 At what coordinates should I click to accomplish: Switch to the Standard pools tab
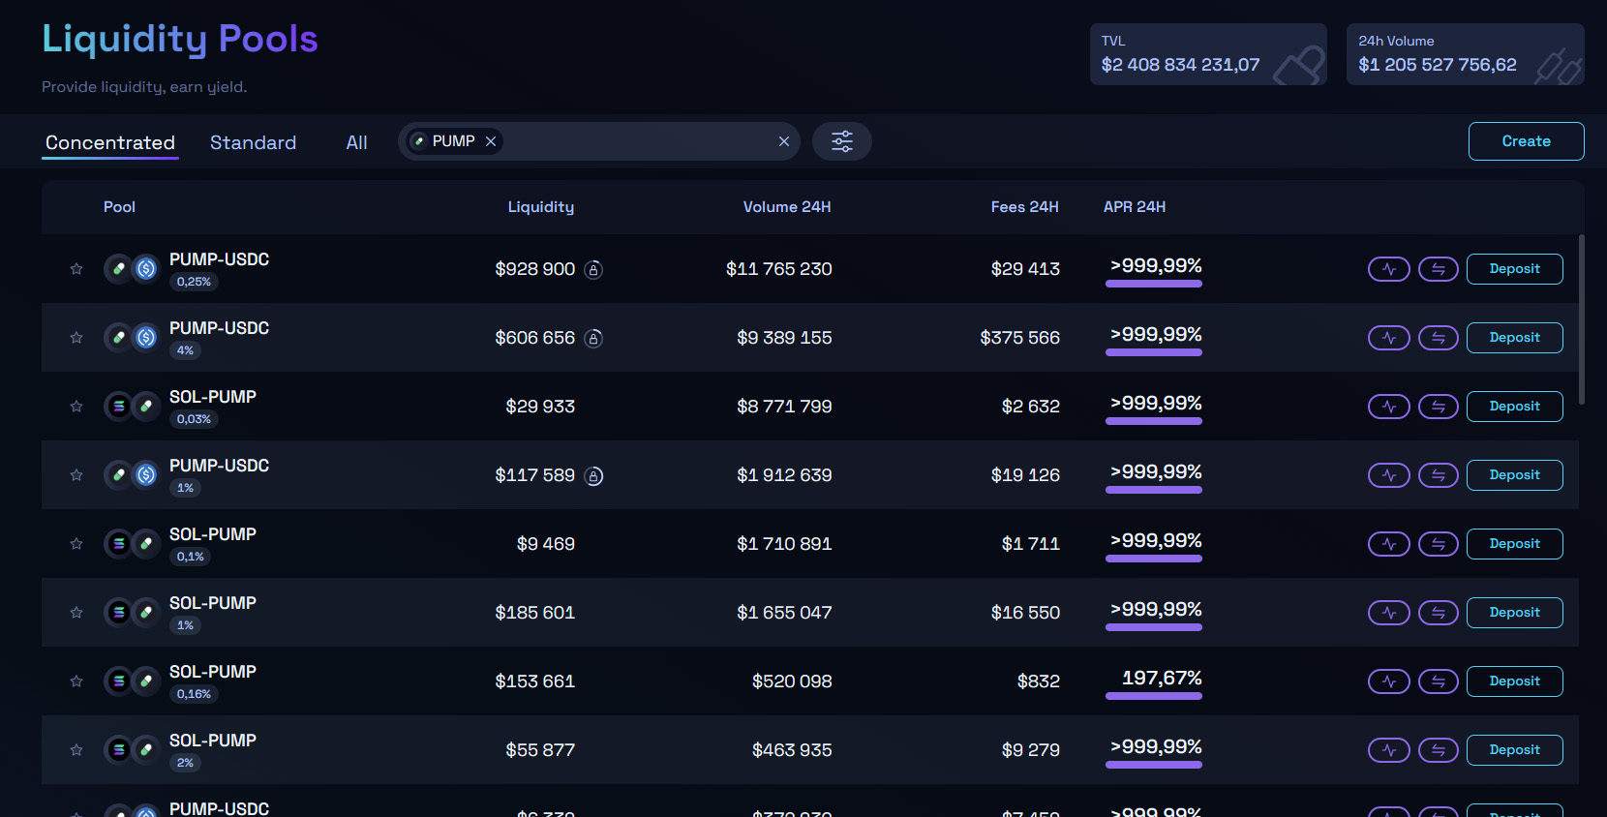pos(253,142)
